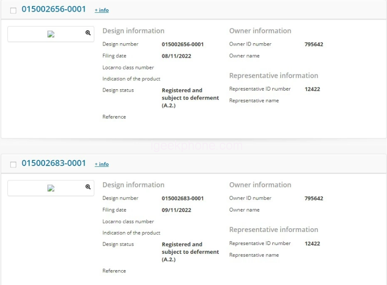Click the design status text in first record
This screenshot has width=387, height=285.
(190, 98)
